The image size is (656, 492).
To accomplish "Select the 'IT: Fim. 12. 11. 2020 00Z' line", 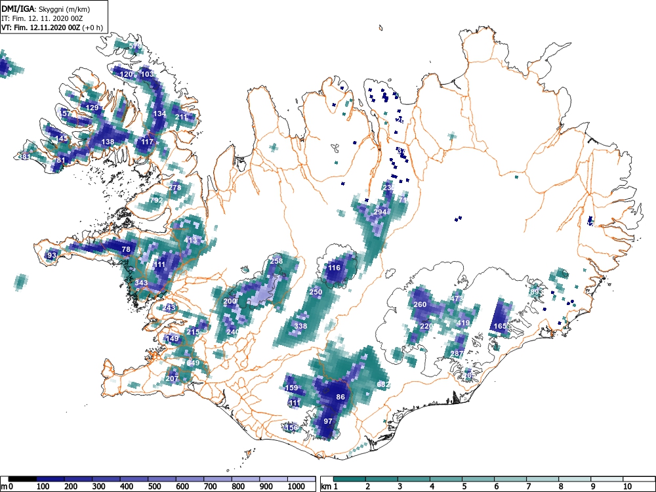I will pos(42,18).
